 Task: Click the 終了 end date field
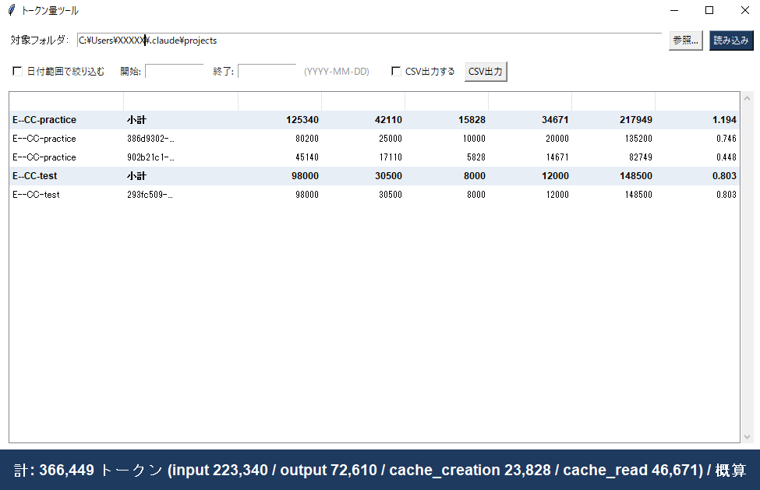click(x=267, y=71)
